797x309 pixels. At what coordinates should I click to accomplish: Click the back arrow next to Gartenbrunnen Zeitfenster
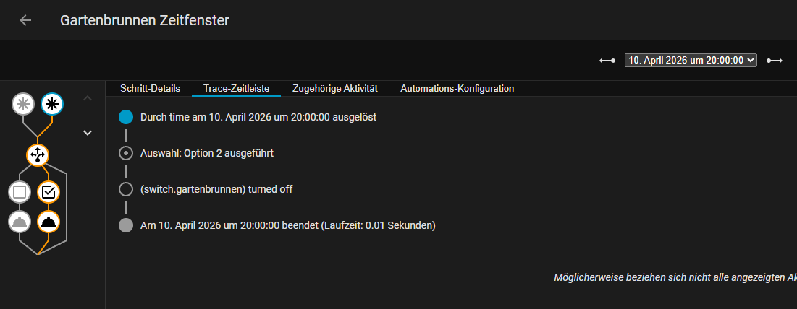(x=25, y=20)
